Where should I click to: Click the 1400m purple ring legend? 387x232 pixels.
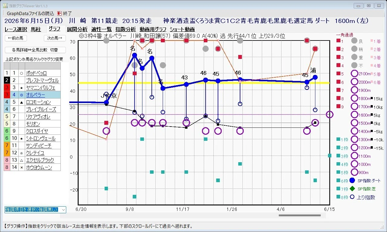point(354,131)
